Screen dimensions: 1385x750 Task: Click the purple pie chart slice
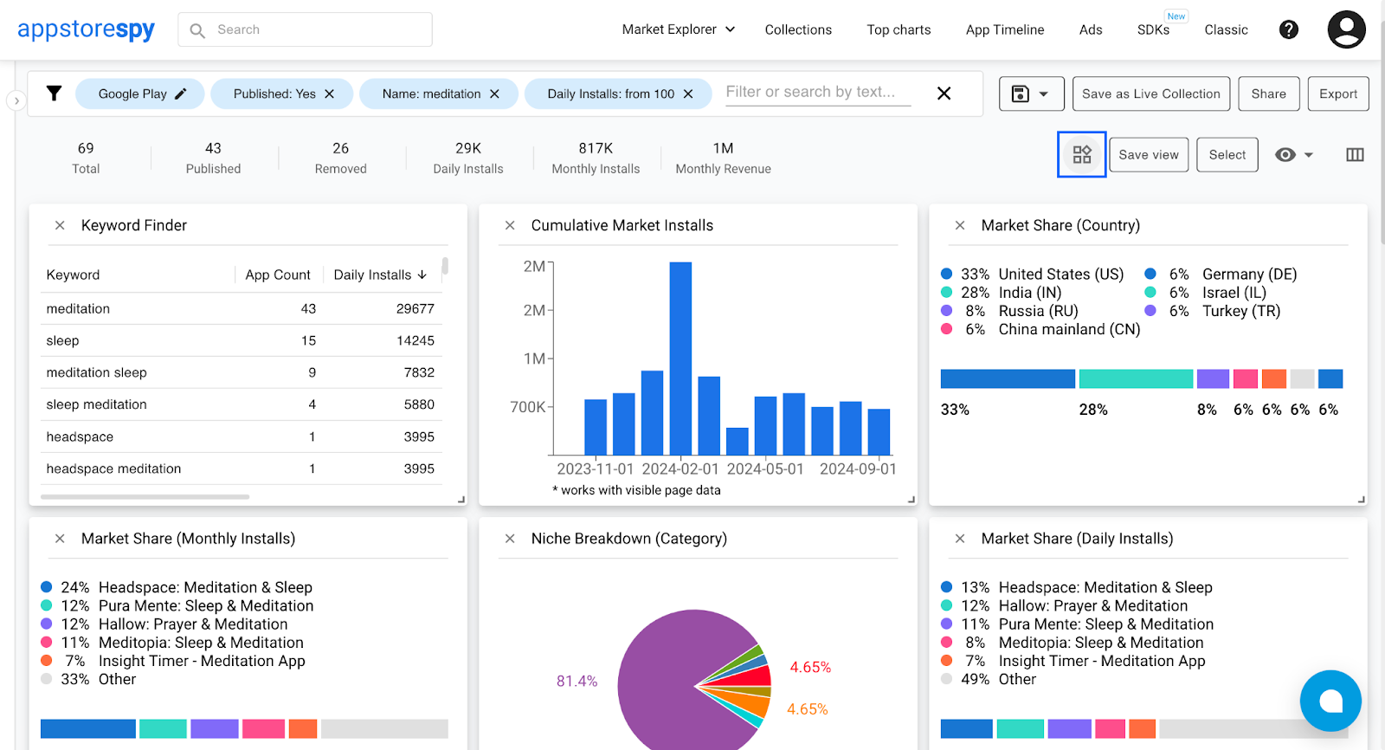[667, 680]
